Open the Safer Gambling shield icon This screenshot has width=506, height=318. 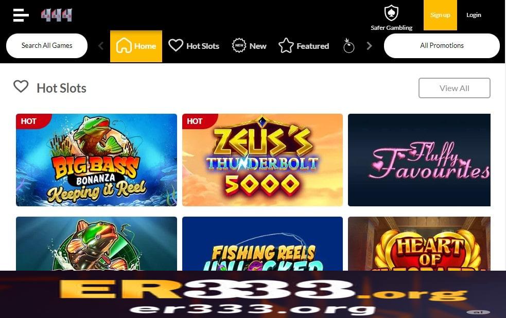(x=391, y=12)
